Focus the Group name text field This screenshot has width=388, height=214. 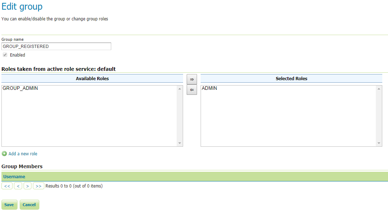[x=56, y=47]
